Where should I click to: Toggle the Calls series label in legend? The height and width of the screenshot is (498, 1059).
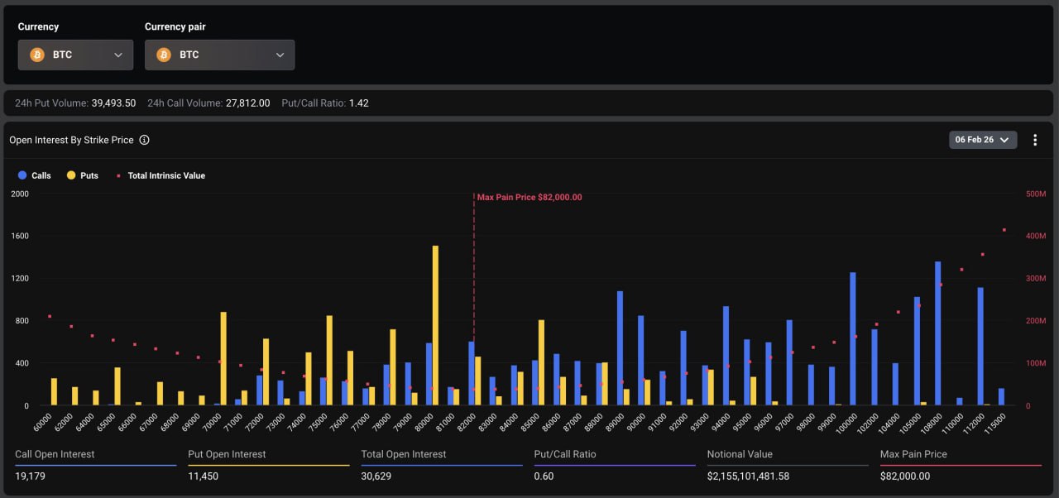pos(41,175)
